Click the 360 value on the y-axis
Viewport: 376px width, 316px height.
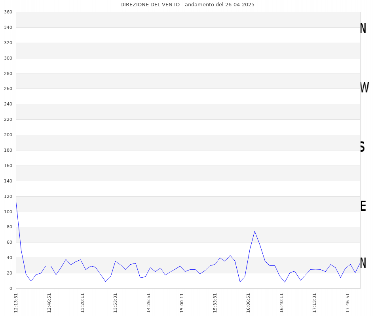(8, 12)
